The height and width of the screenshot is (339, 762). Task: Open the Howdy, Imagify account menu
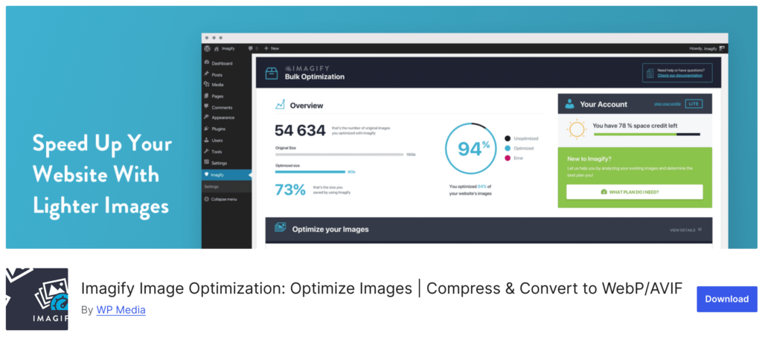pyautogui.click(x=707, y=48)
